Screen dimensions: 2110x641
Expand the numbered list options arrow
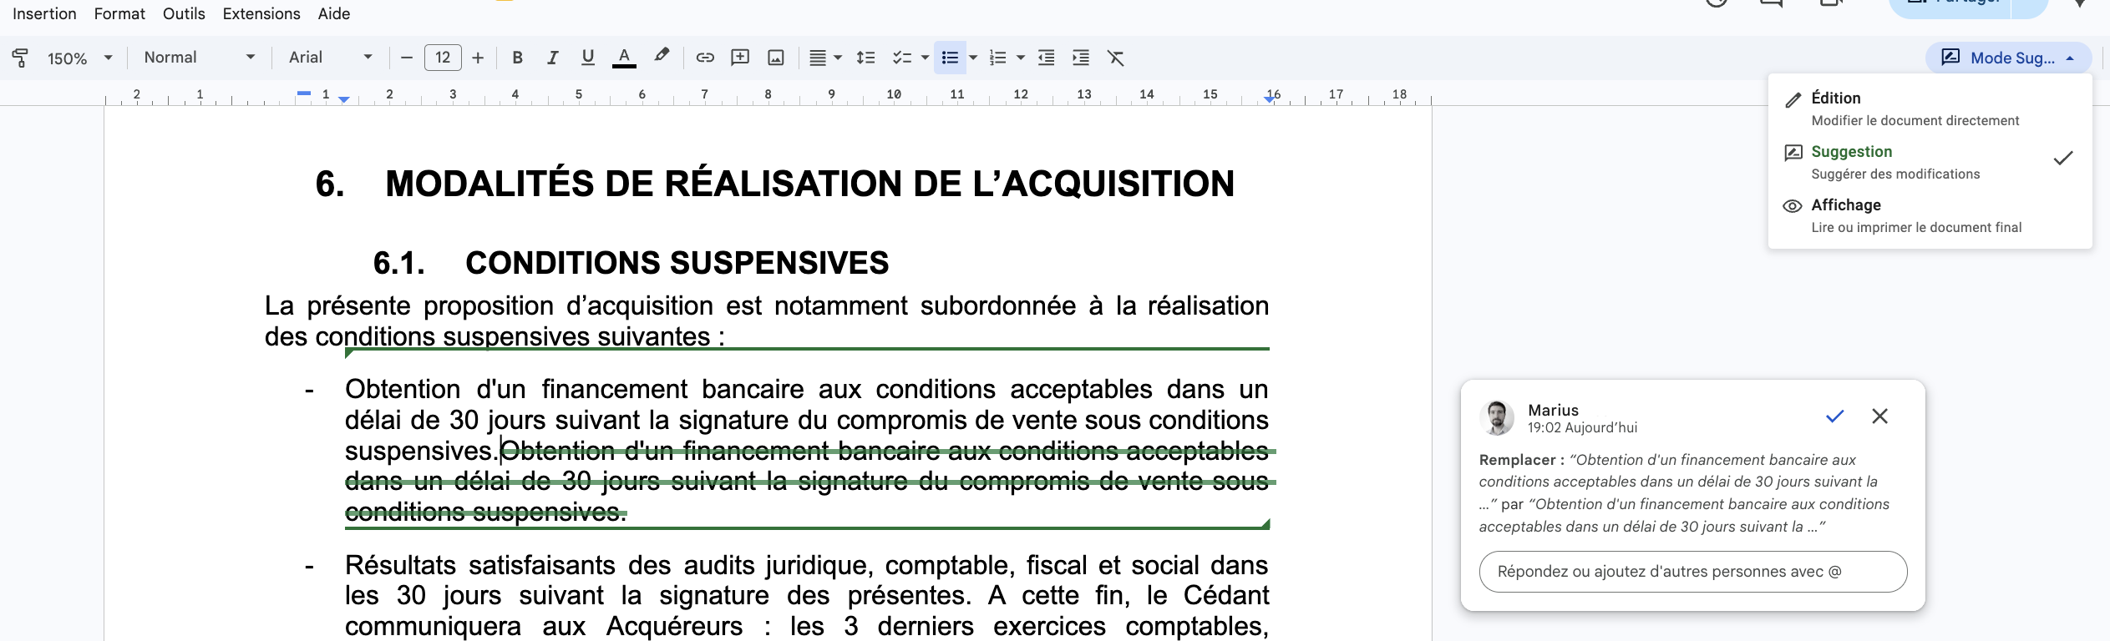click(x=1021, y=58)
